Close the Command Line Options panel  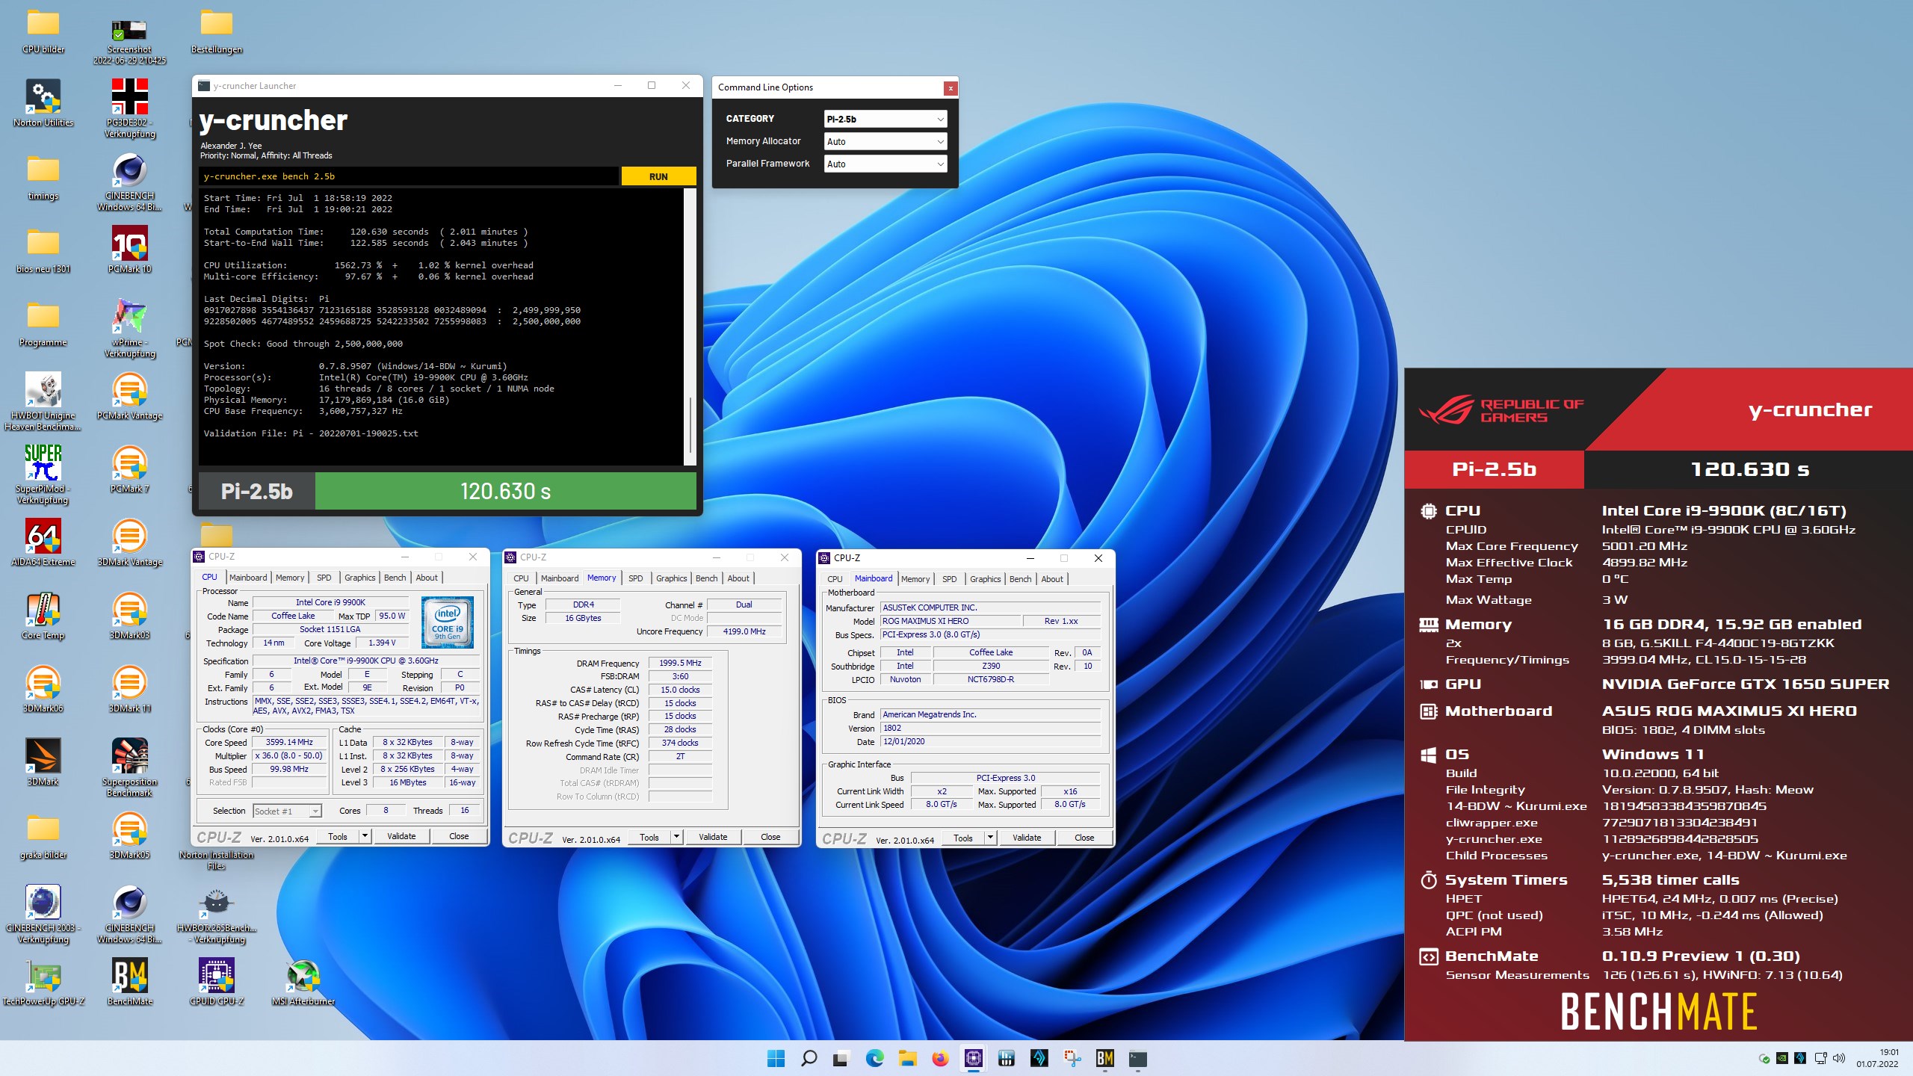(950, 88)
